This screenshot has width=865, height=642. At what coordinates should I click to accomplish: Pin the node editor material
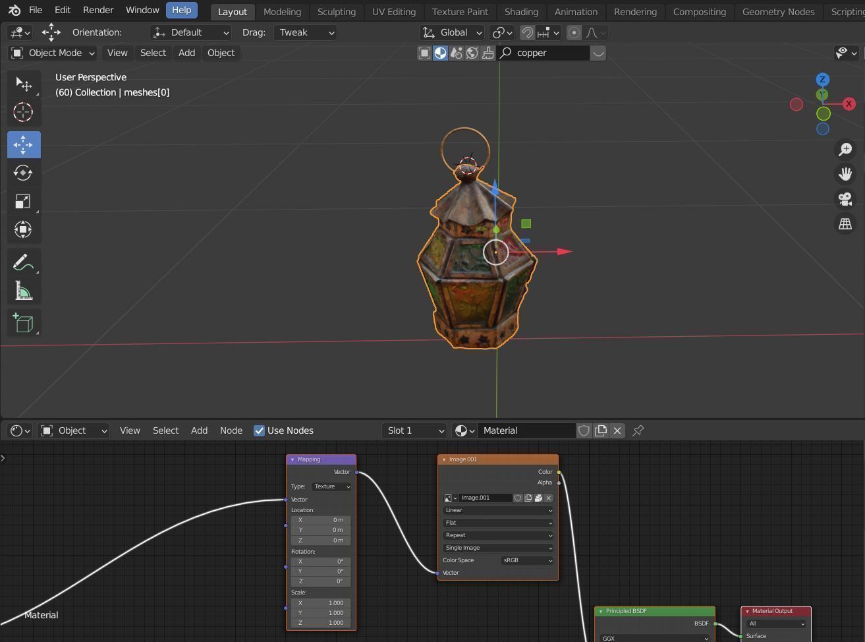pyautogui.click(x=638, y=430)
